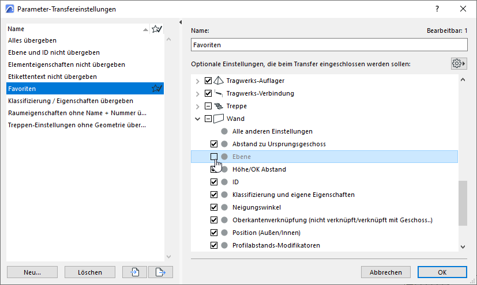Expand the Treppe tree node

[197, 107]
